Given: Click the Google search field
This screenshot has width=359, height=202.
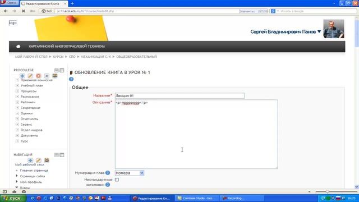Looking at the screenshot, I should [318, 11].
